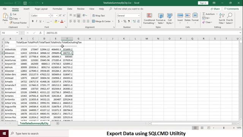
Task: Click the Decrease Decimal icon
Action: pos(138,21)
